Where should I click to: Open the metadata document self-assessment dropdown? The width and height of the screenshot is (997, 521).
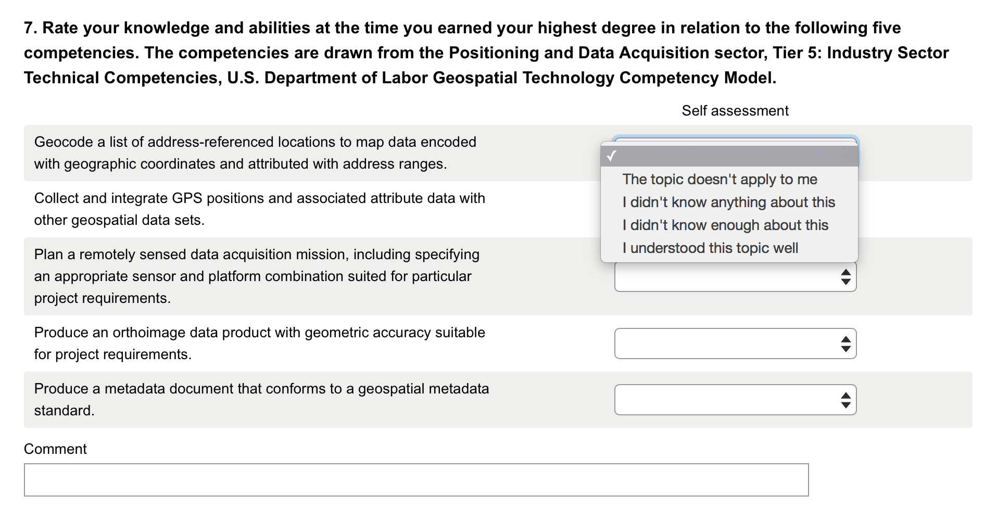[735, 400]
